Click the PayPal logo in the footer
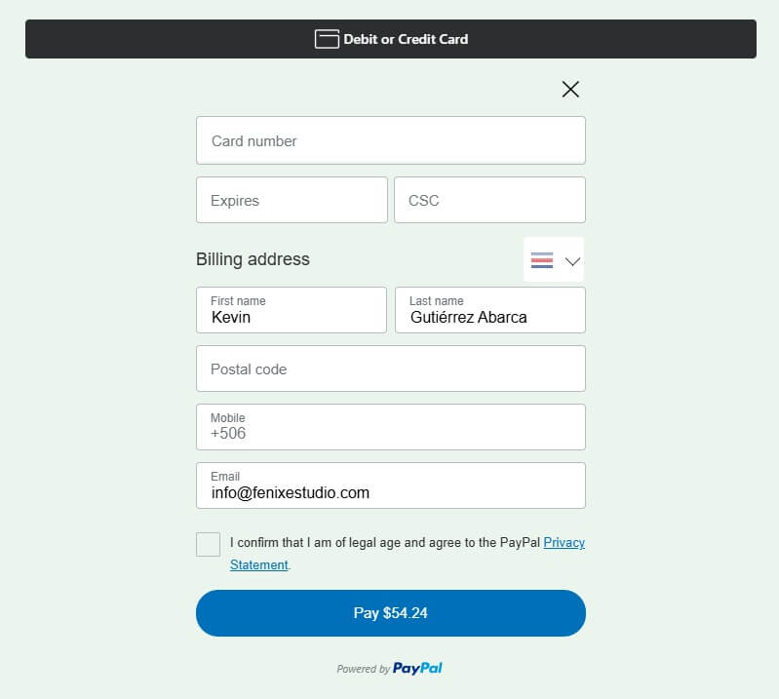This screenshot has width=779, height=699. [x=417, y=669]
